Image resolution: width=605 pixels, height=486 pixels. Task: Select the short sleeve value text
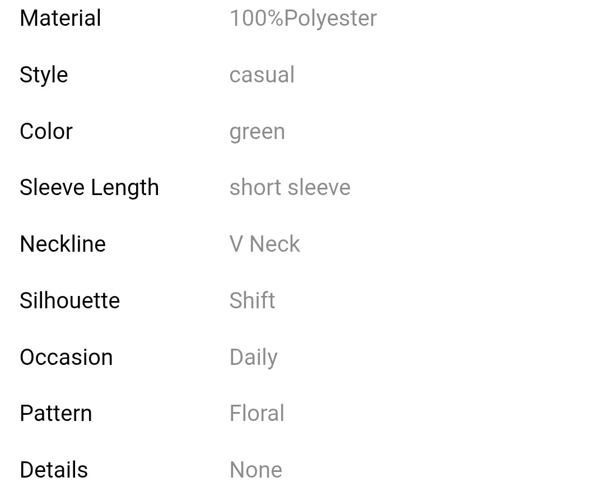point(290,188)
